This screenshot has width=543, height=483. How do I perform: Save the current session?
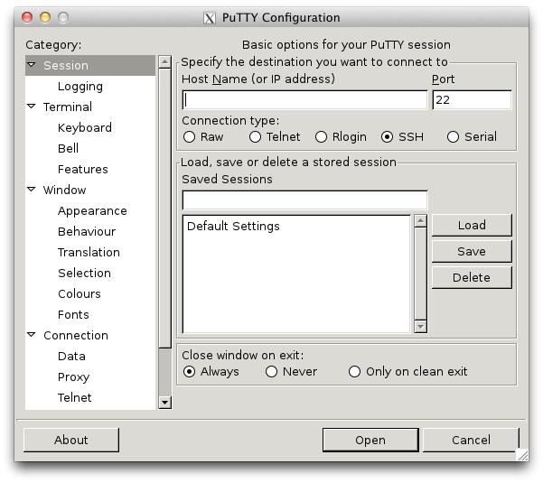pos(472,252)
